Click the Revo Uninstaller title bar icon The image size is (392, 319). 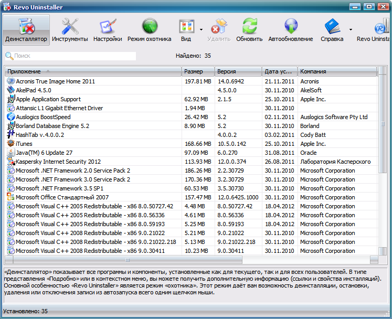coord(7,7)
